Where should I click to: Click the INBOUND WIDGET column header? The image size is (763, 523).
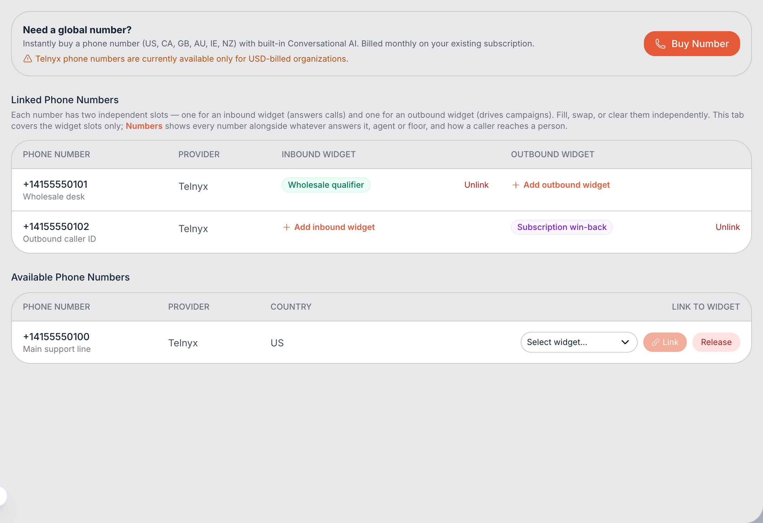click(x=318, y=154)
